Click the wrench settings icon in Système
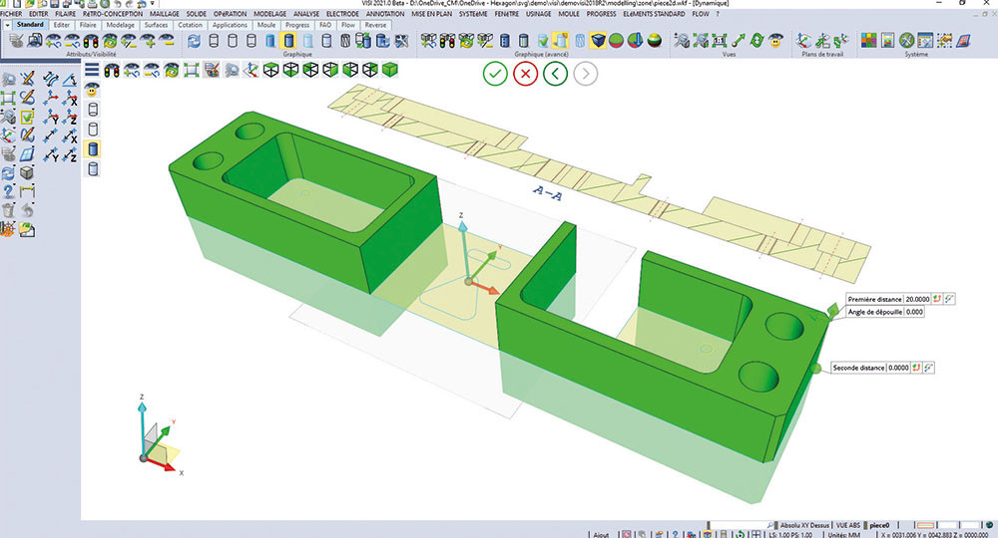The image size is (998, 538). [x=907, y=41]
